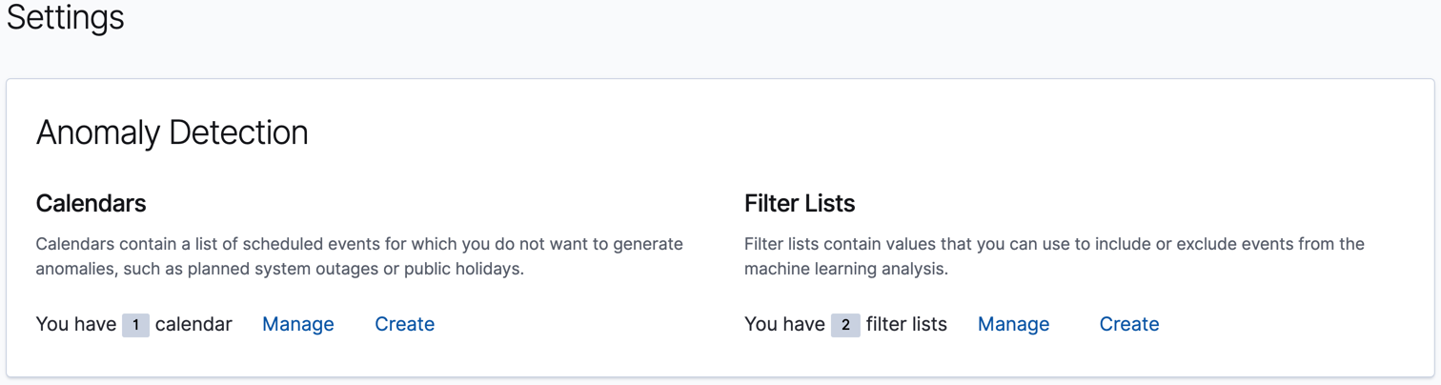Click the "You have" text before calendar badge

pyautogui.click(x=76, y=324)
